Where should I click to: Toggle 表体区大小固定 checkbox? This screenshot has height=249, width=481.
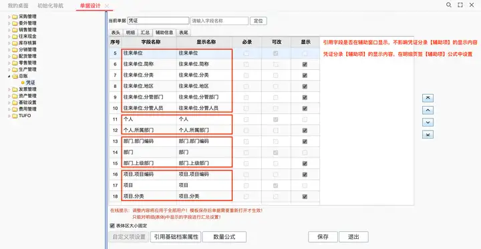[112, 226]
